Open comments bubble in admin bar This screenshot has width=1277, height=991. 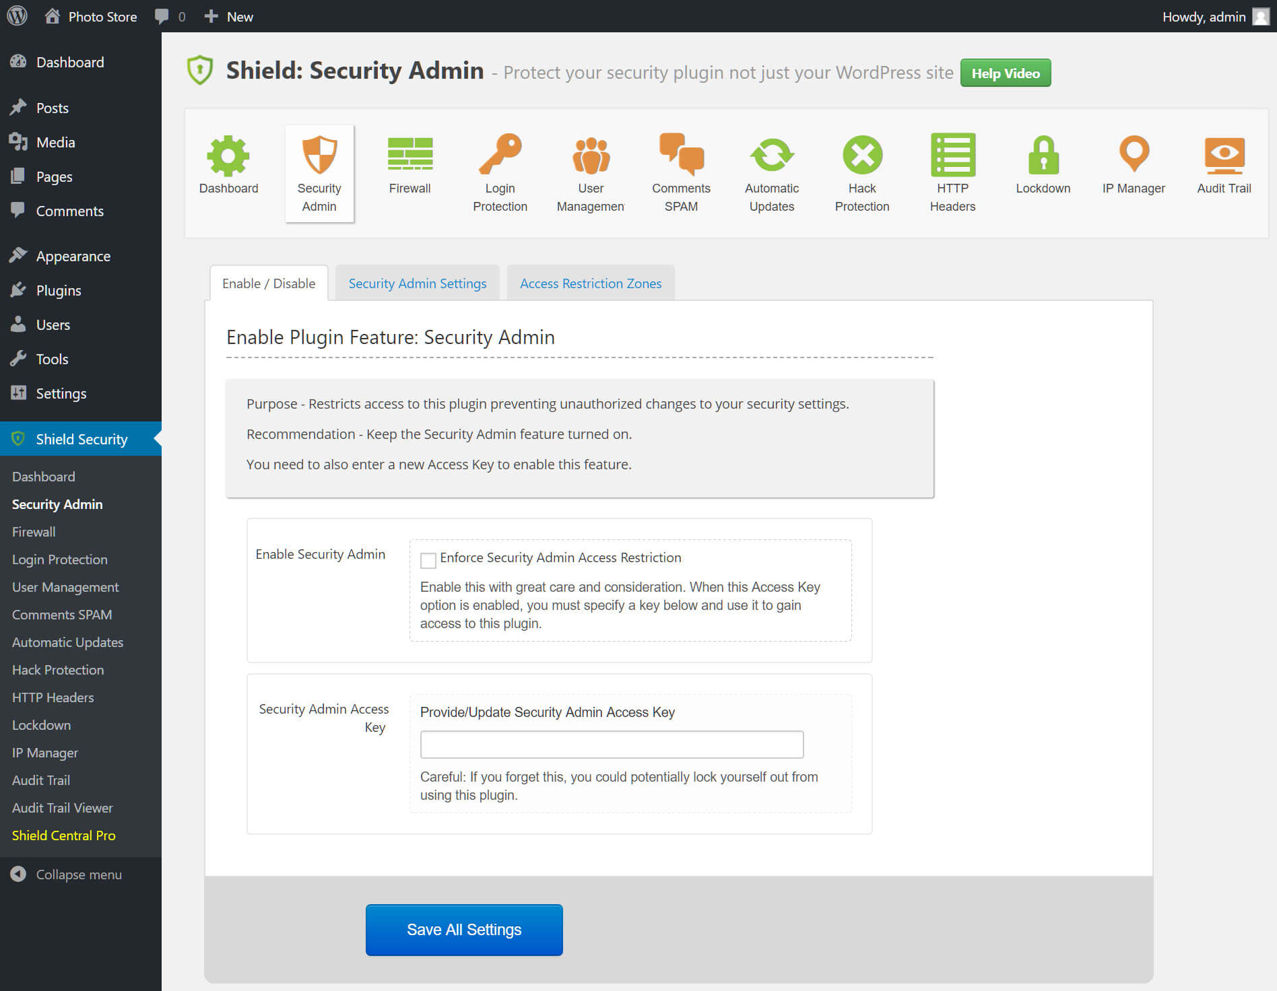(170, 16)
